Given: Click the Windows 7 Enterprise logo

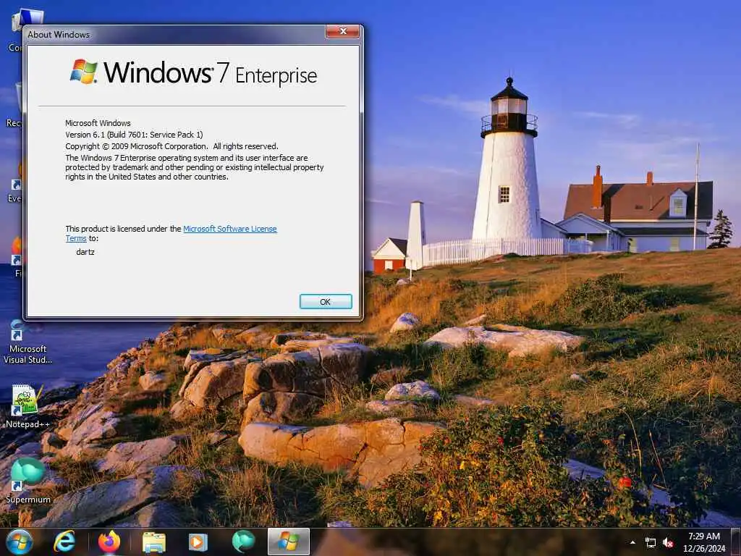Looking at the screenshot, I should coord(193,73).
